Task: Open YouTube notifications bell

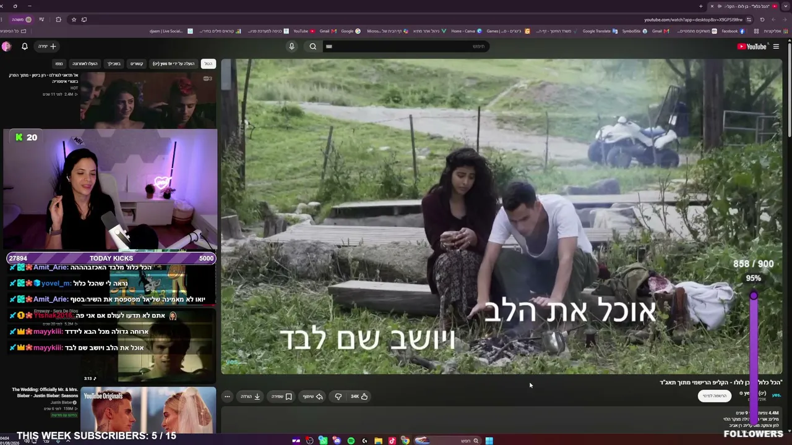Action: (x=25, y=46)
